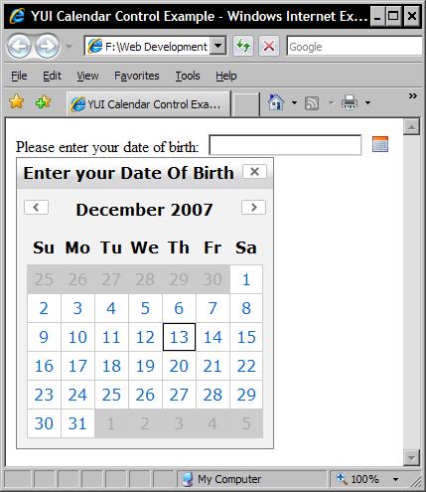Go to previous month in calendar
Viewport: 426px width, 492px height.
37,208
